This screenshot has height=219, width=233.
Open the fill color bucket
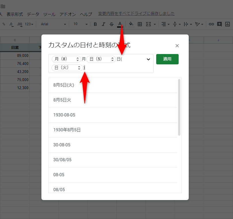click(x=131, y=24)
